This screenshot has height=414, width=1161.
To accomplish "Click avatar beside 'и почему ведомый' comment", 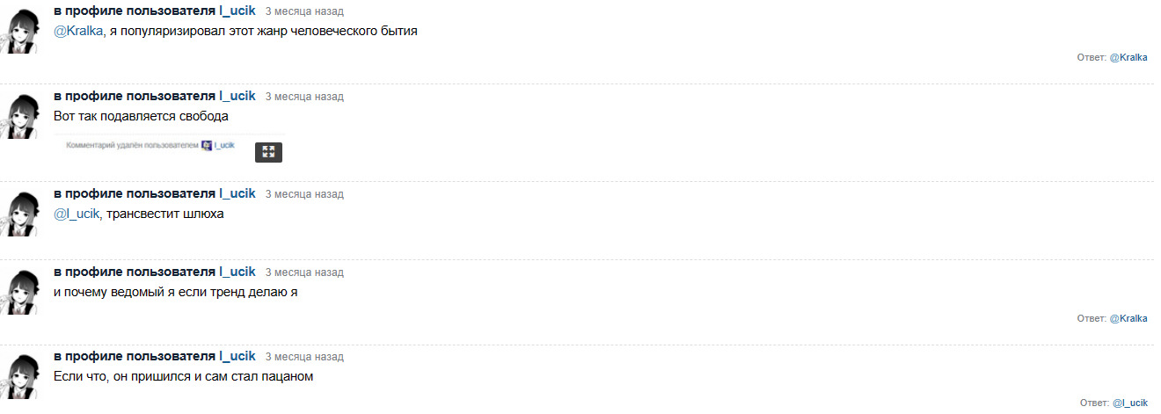I will click(x=20, y=291).
